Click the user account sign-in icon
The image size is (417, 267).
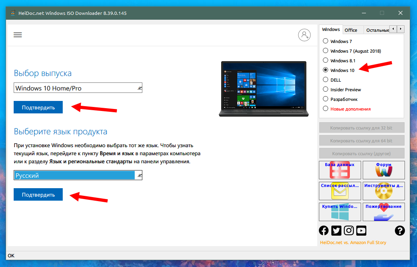click(304, 35)
